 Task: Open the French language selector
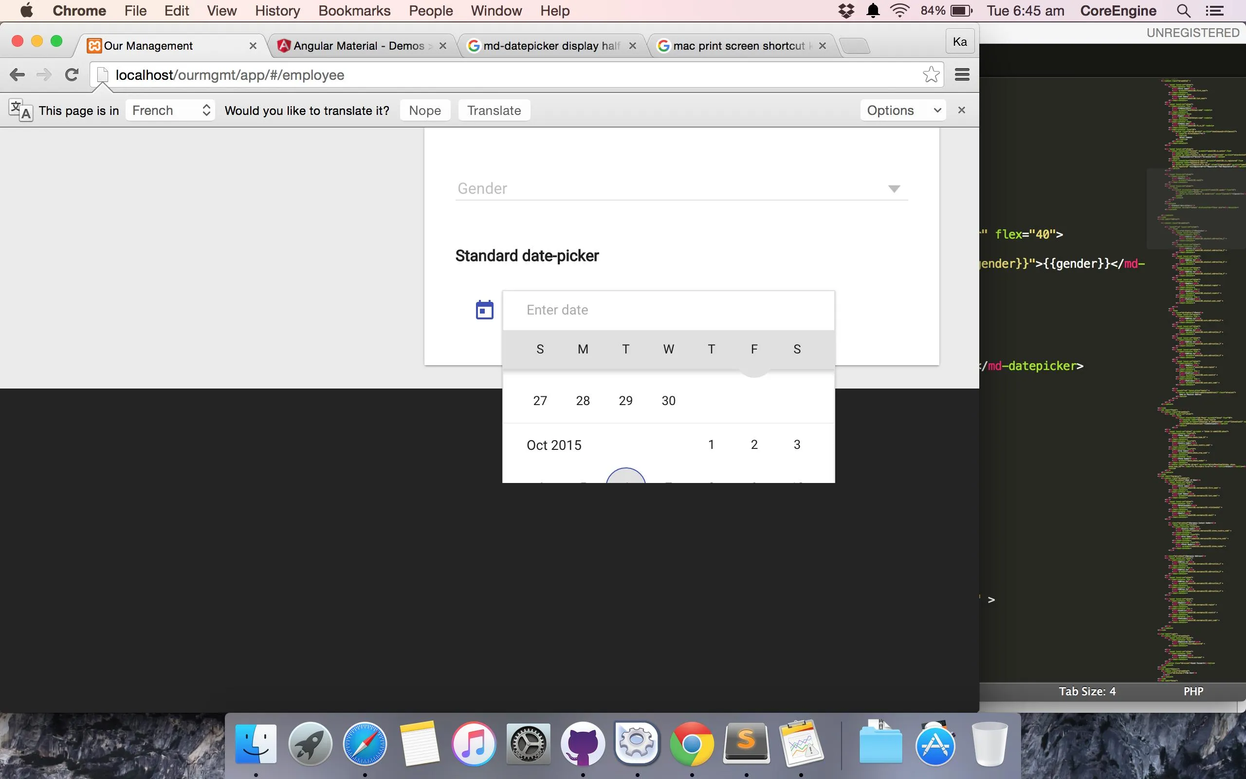(170, 110)
